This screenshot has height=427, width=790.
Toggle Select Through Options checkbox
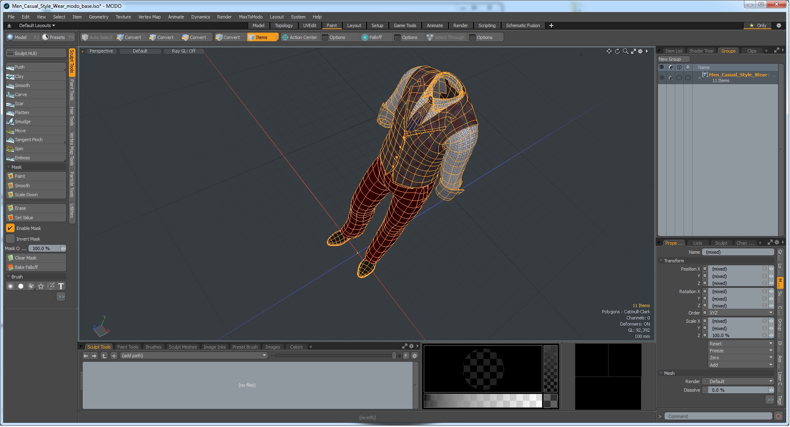(472, 37)
